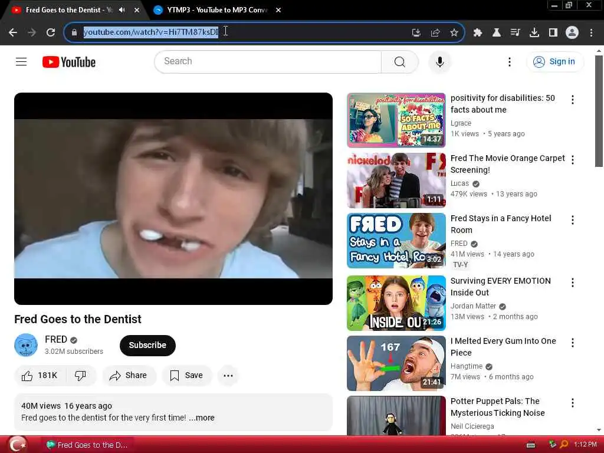Click the YouTube search field
Image resolution: width=604 pixels, height=453 pixels.
point(268,61)
